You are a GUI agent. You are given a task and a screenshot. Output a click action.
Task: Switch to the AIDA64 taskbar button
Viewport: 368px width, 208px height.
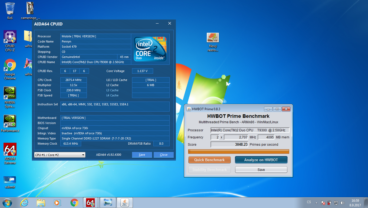tap(91, 202)
